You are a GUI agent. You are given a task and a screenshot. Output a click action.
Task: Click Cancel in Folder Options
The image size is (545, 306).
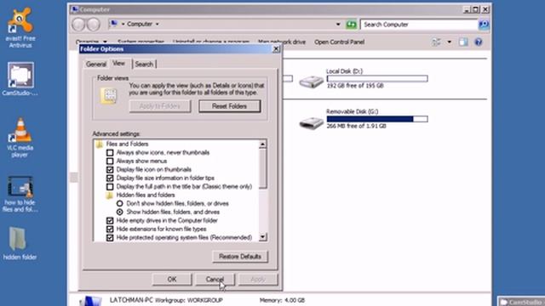[x=215, y=280]
